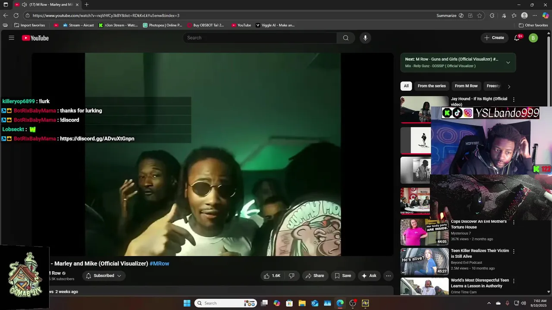The image size is (552, 310).
Task: Select the From M Row chip
Action: tap(466, 86)
